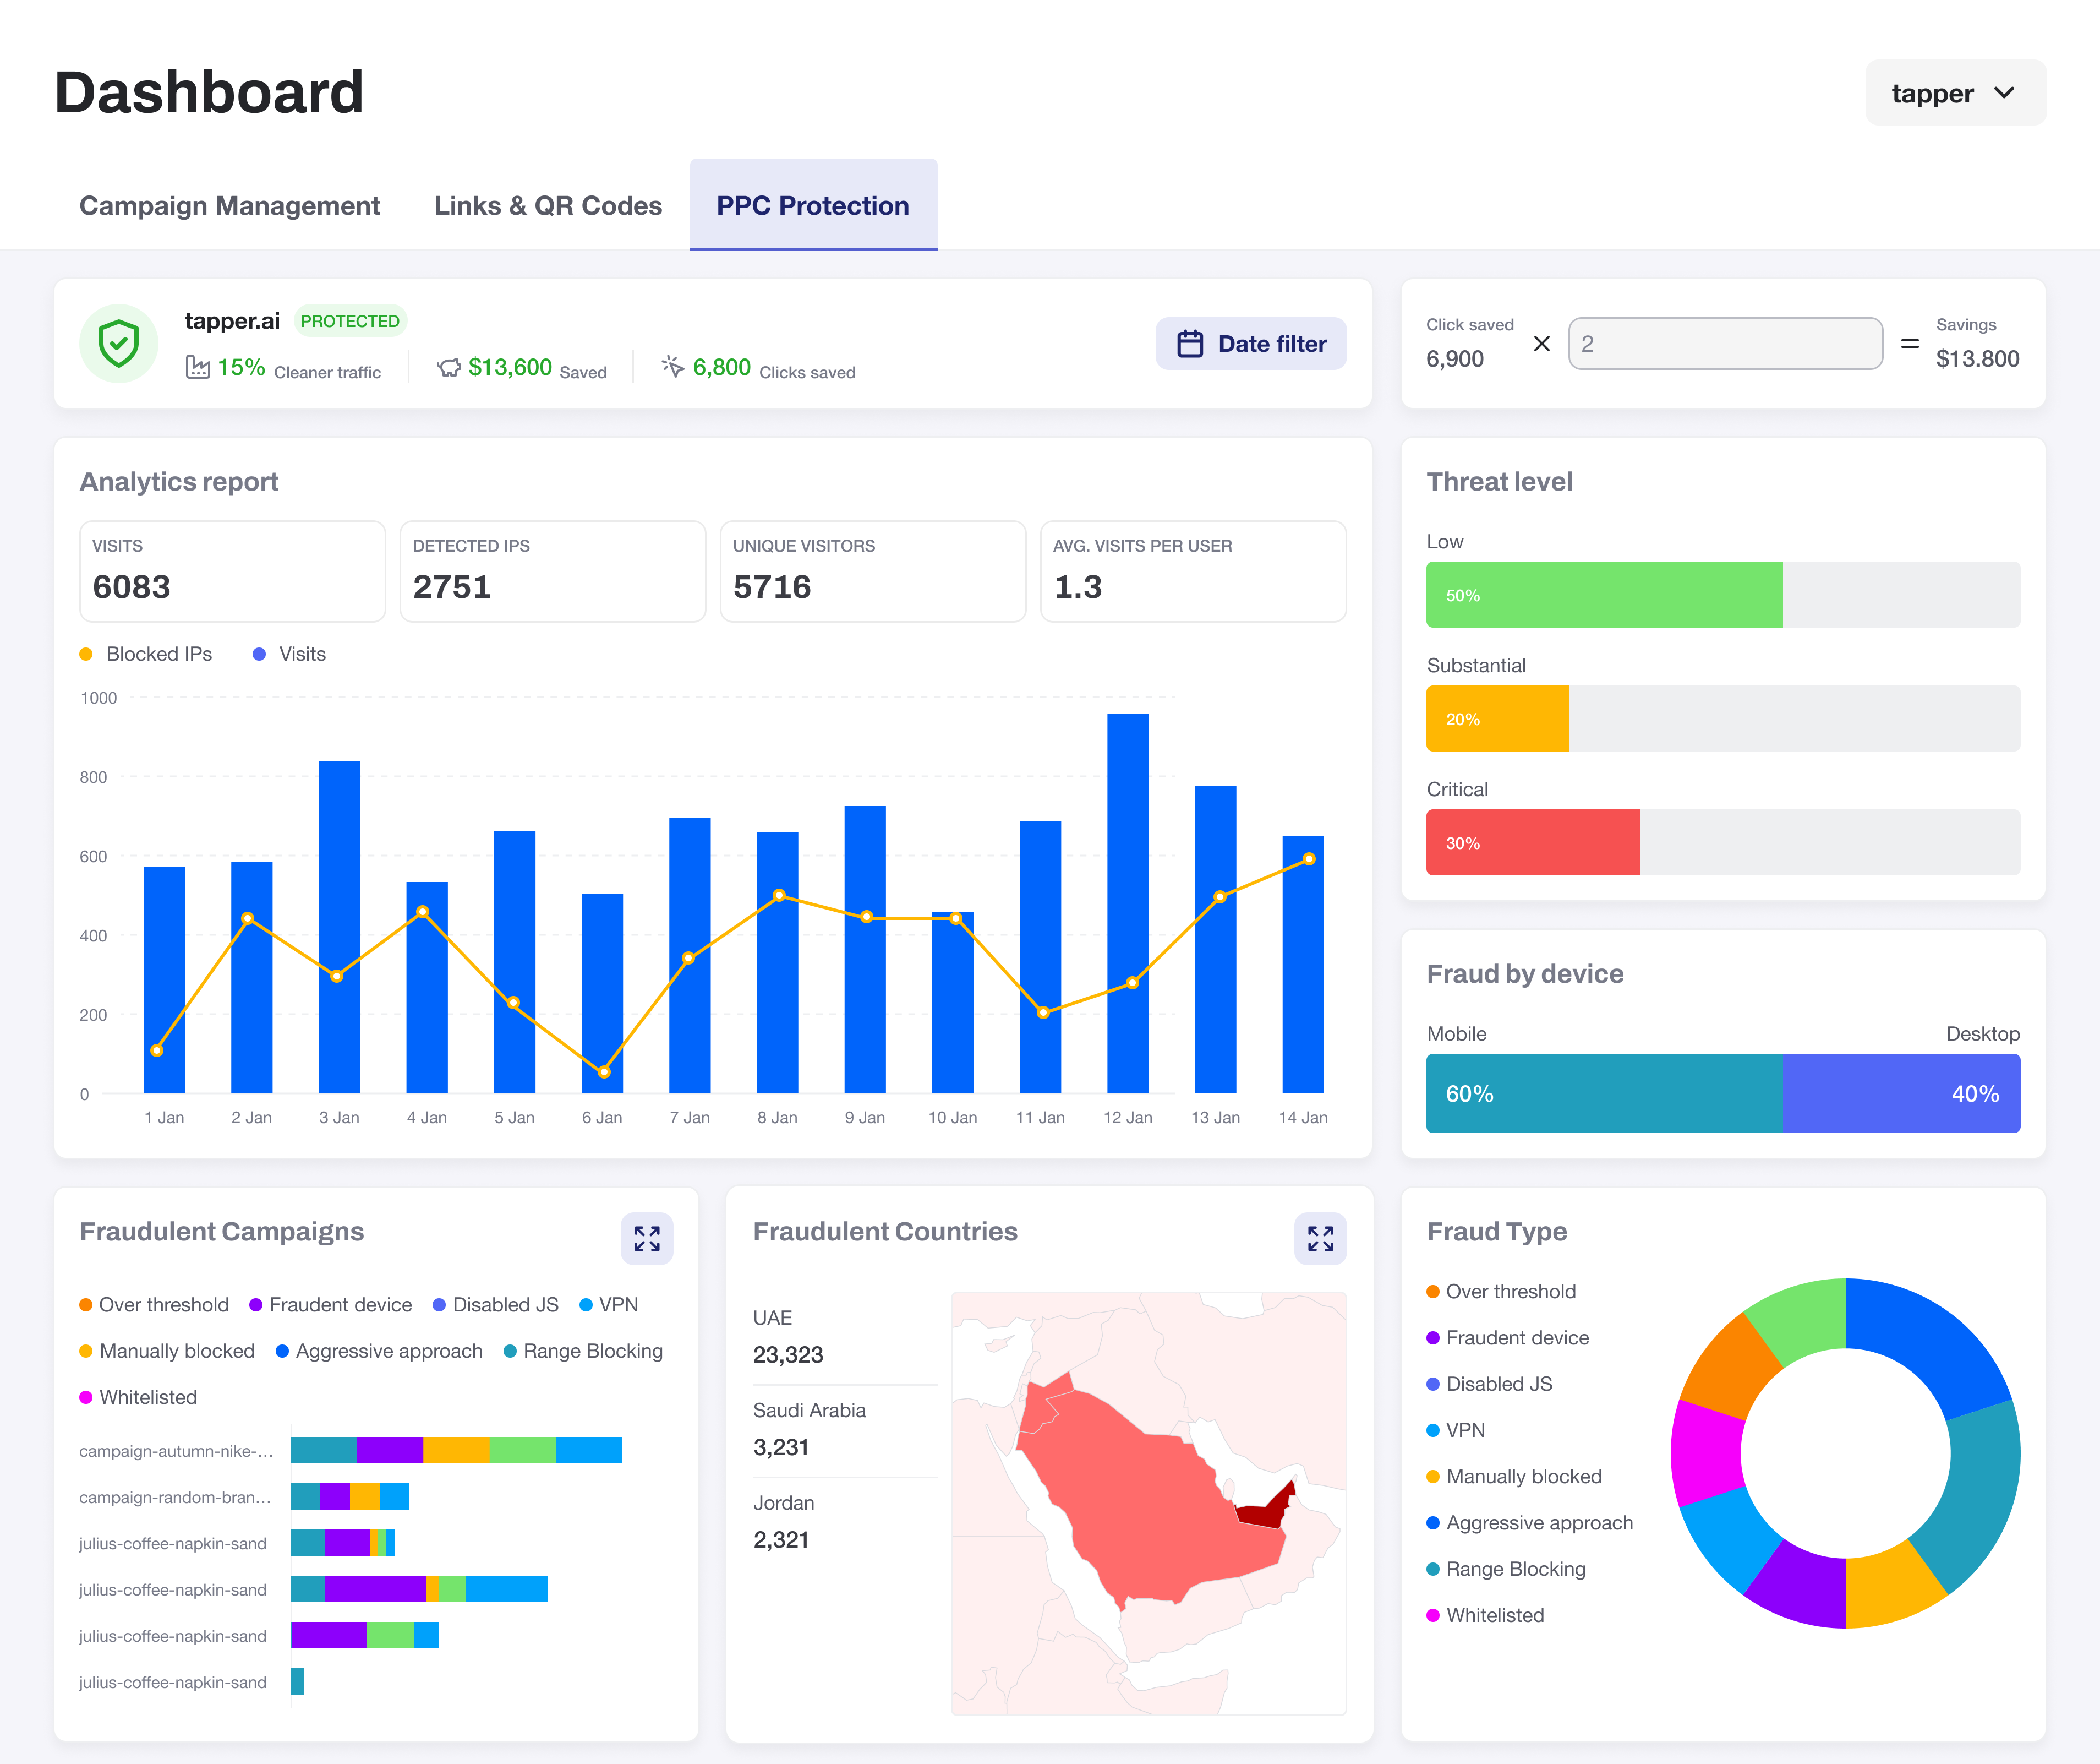The image size is (2100, 1764).
Task: Toggle the Blocked IPs chart legend
Action: [146, 655]
